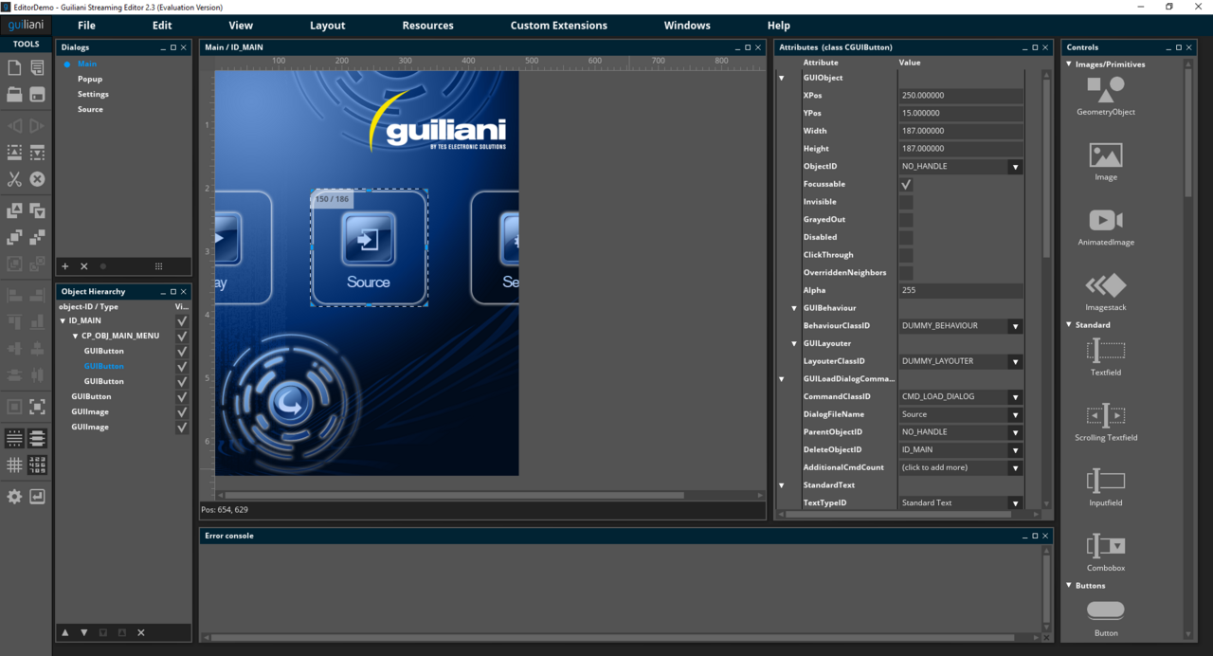1213x656 pixels.
Task: Click the Alpha value field showing 255
Action: pyautogui.click(x=960, y=290)
